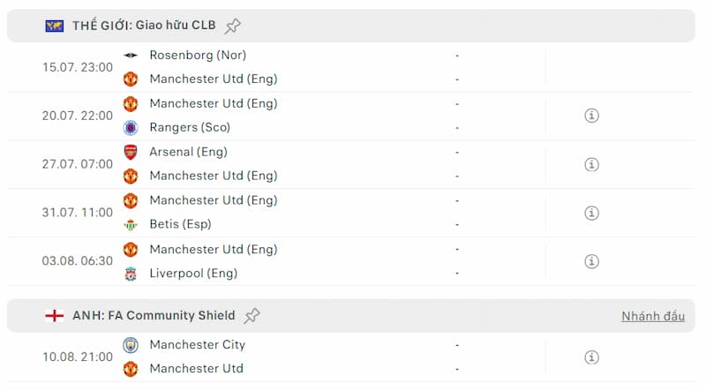
Task: Show info for Manchester Utd vs Betis
Action: (x=592, y=213)
